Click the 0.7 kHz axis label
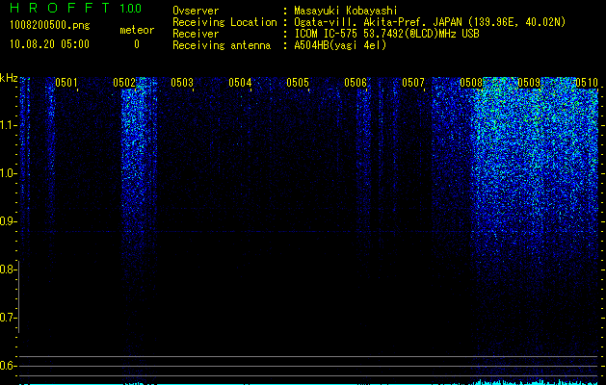This screenshot has height=385, width=606. [8, 318]
